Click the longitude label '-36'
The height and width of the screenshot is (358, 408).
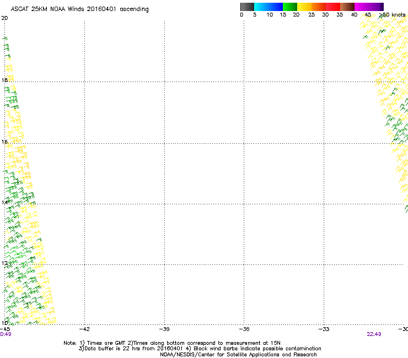tap(244, 329)
